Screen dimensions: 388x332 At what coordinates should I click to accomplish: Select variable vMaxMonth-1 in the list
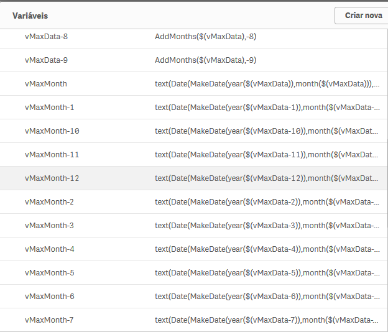pyautogui.click(x=50, y=108)
